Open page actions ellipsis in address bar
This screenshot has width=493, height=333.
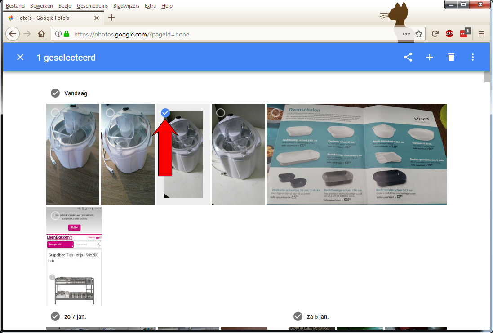[x=406, y=34]
